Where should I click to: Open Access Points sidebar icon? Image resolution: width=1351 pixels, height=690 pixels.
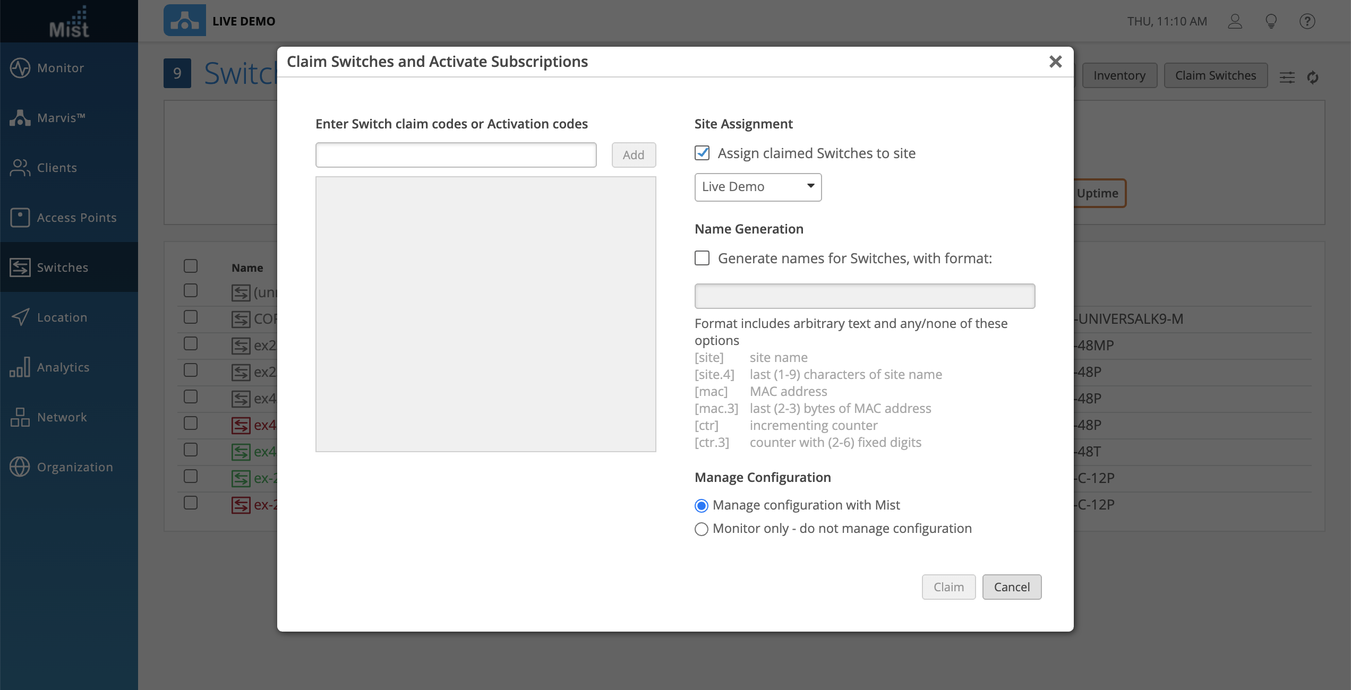click(x=20, y=218)
